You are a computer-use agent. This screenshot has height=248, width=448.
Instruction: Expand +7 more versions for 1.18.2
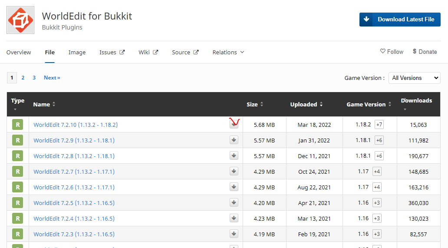379,125
